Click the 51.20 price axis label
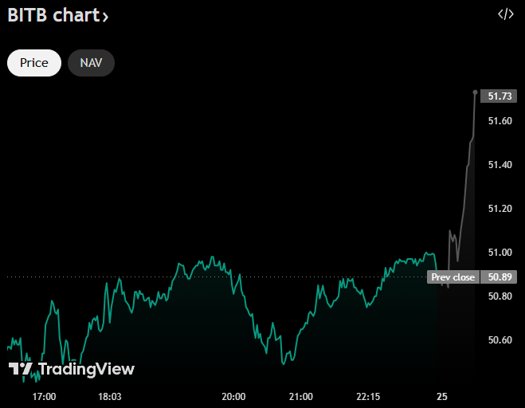The width and height of the screenshot is (525, 408). [500, 209]
